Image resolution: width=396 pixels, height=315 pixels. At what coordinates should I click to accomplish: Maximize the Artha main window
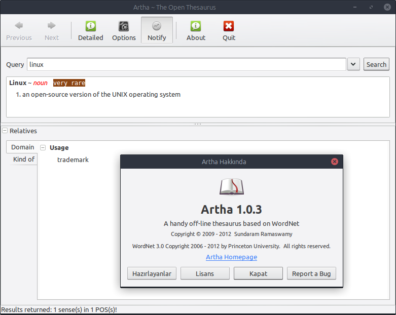371,7
